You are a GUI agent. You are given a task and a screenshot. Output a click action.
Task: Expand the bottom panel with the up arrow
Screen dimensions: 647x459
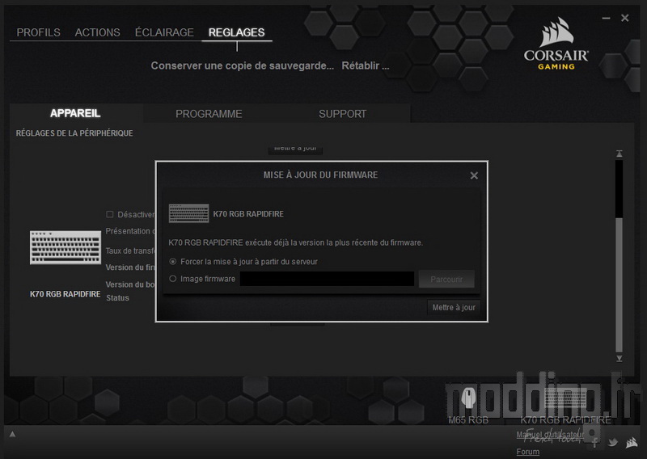(12, 434)
